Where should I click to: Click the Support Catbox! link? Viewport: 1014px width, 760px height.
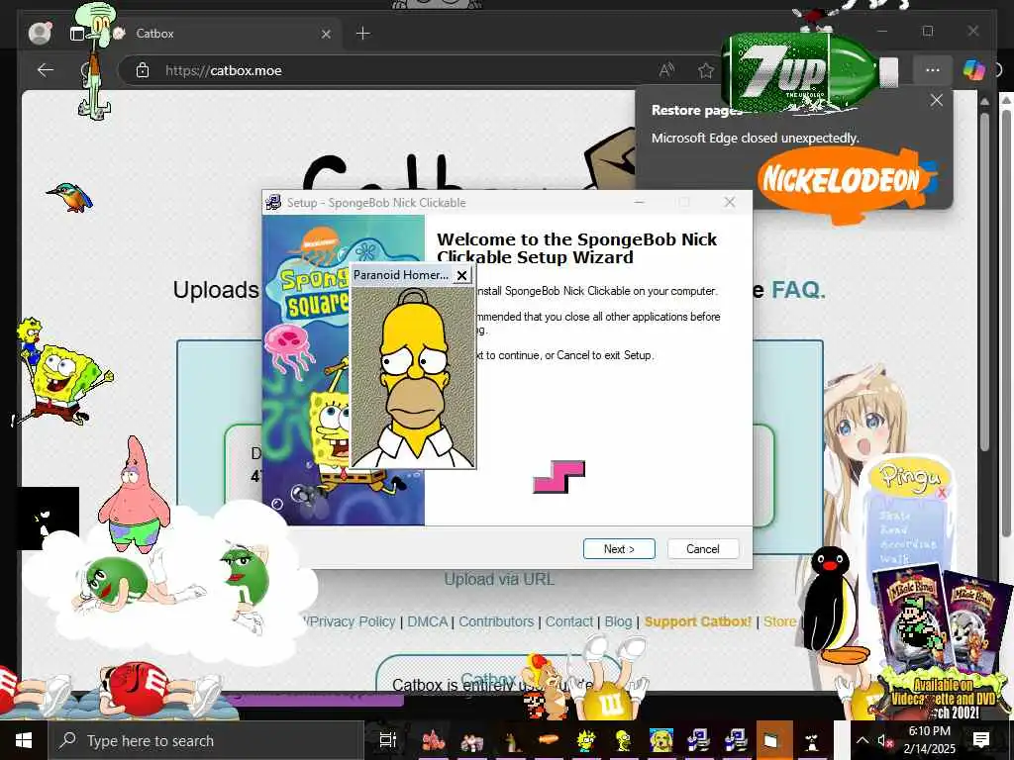[698, 621]
